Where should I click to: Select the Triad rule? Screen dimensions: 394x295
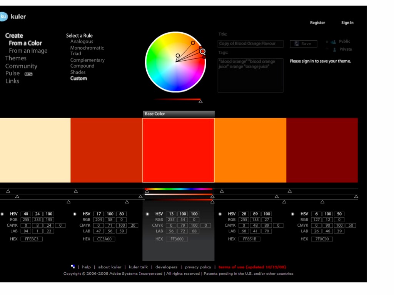point(76,54)
